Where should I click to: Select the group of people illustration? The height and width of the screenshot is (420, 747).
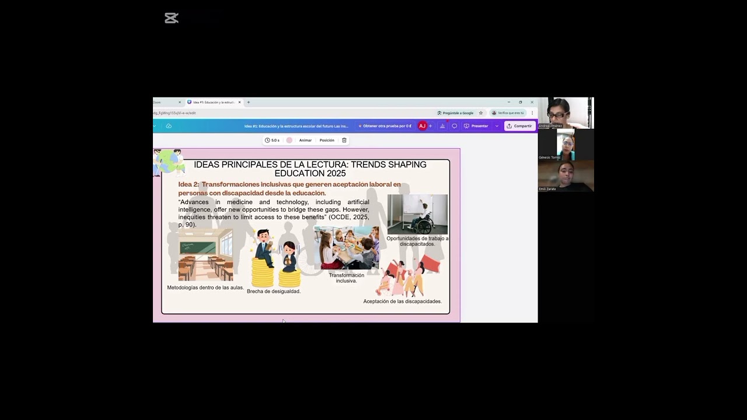coord(409,276)
